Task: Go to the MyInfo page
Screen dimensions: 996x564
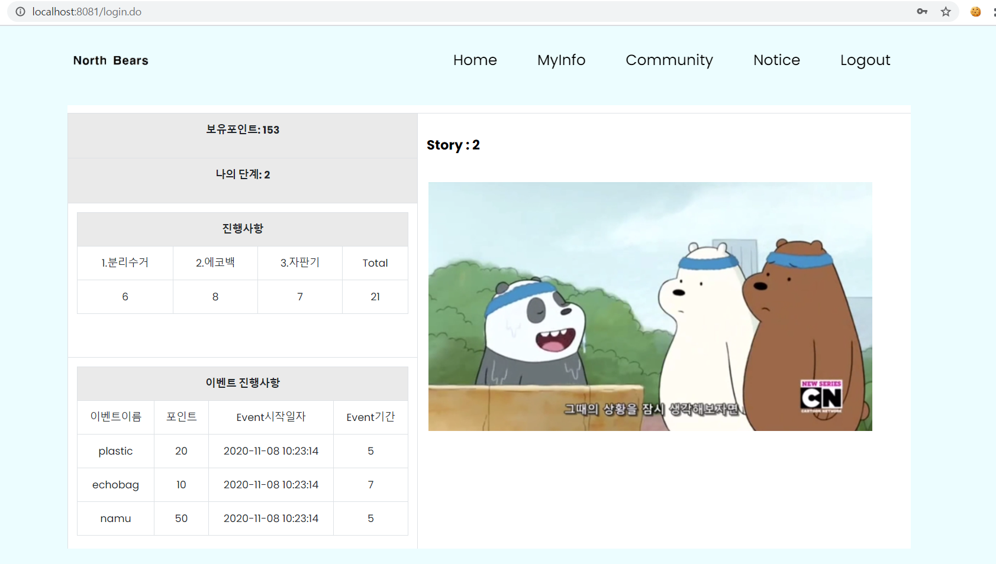Action: point(561,60)
